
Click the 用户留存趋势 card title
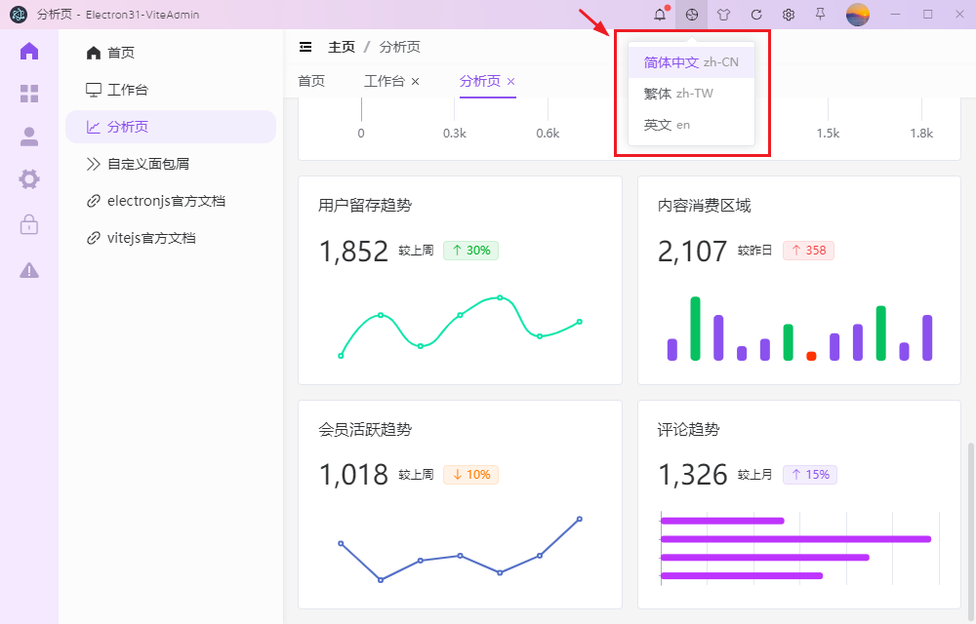click(x=365, y=205)
